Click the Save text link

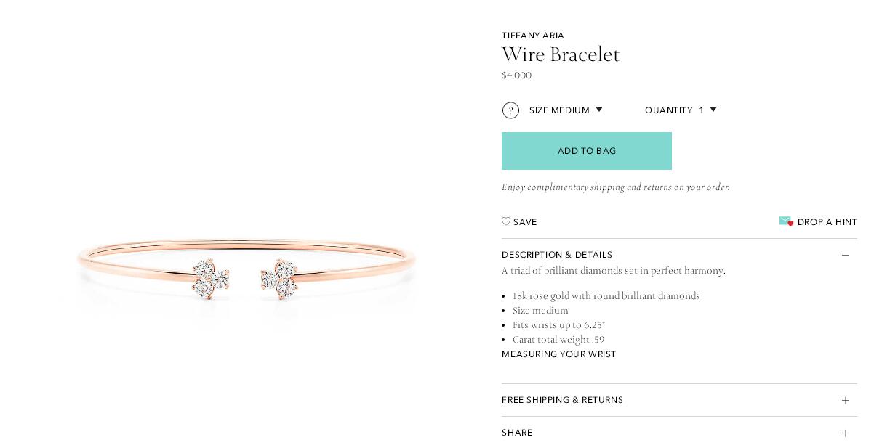tap(525, 222)
